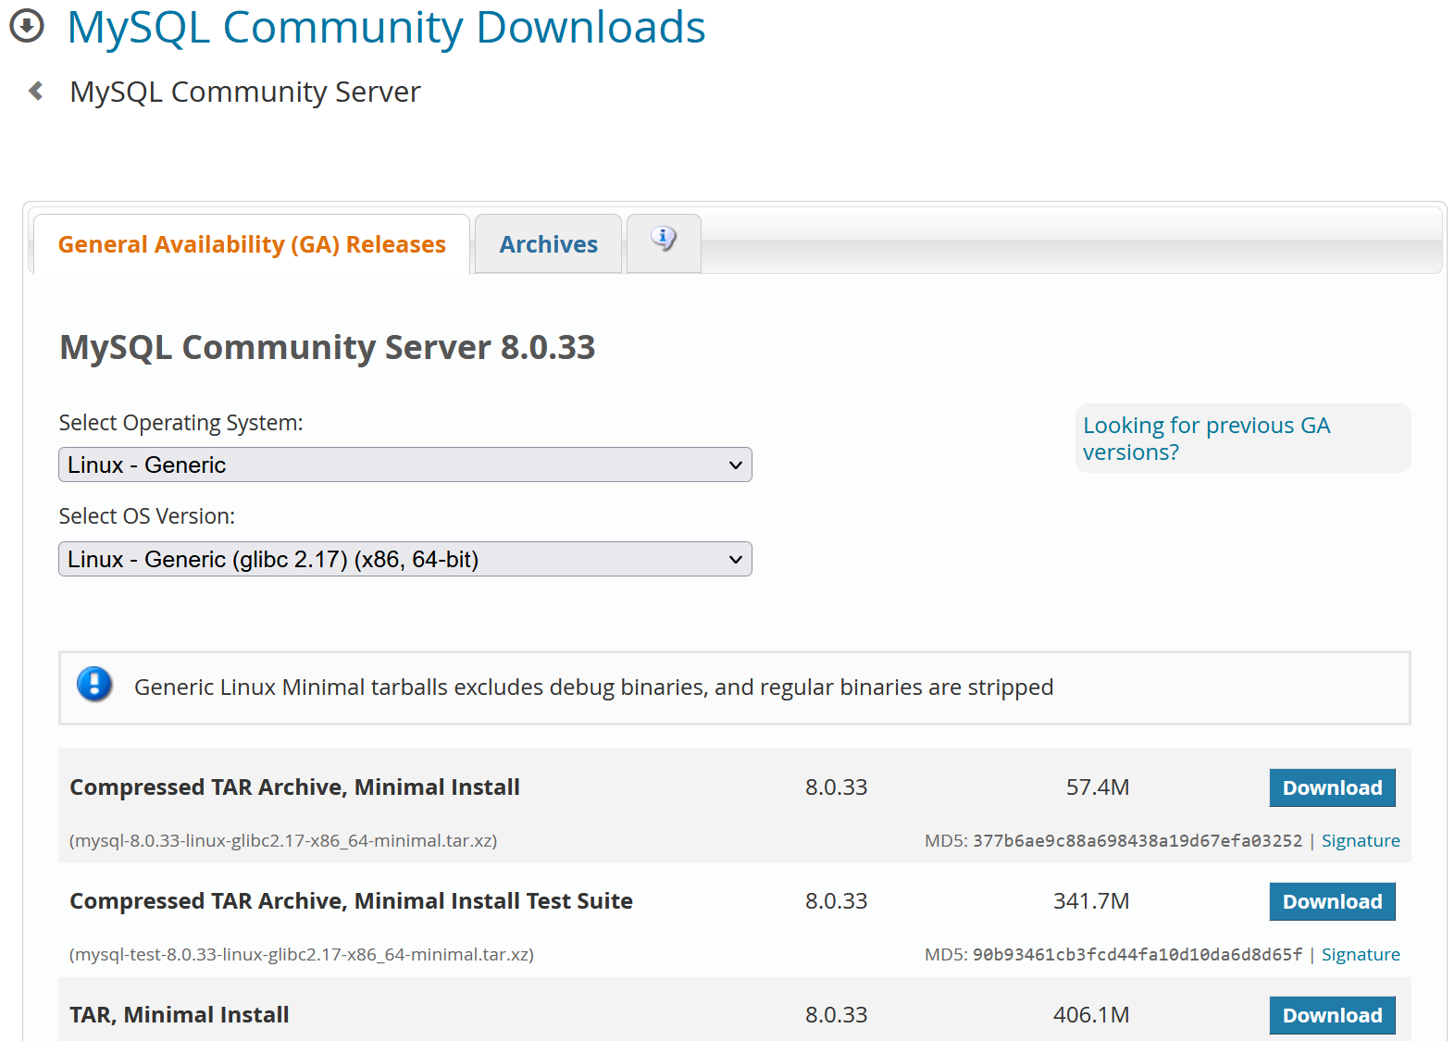Open Signature link for mysql-test-8.0.33 minimal tar.xz
Screen dimensions: 1455x1041
coord(1361,954)
